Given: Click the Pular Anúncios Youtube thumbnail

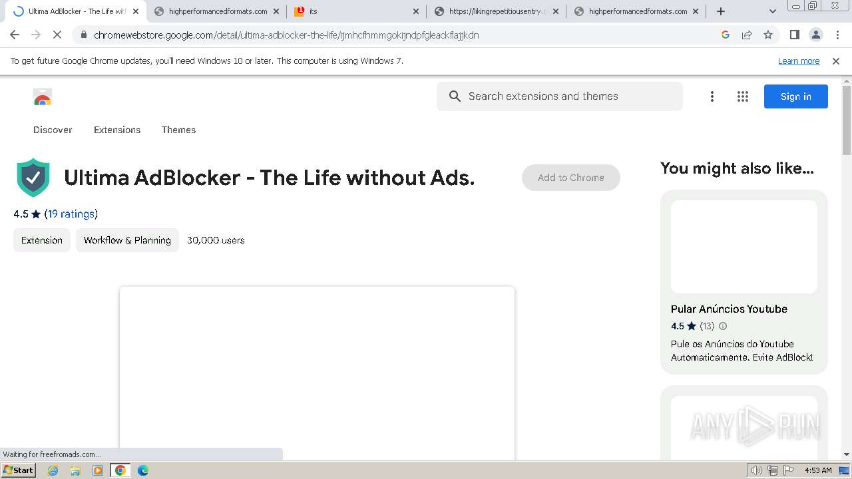Looking at the screenshot, I should pos(744,247).
